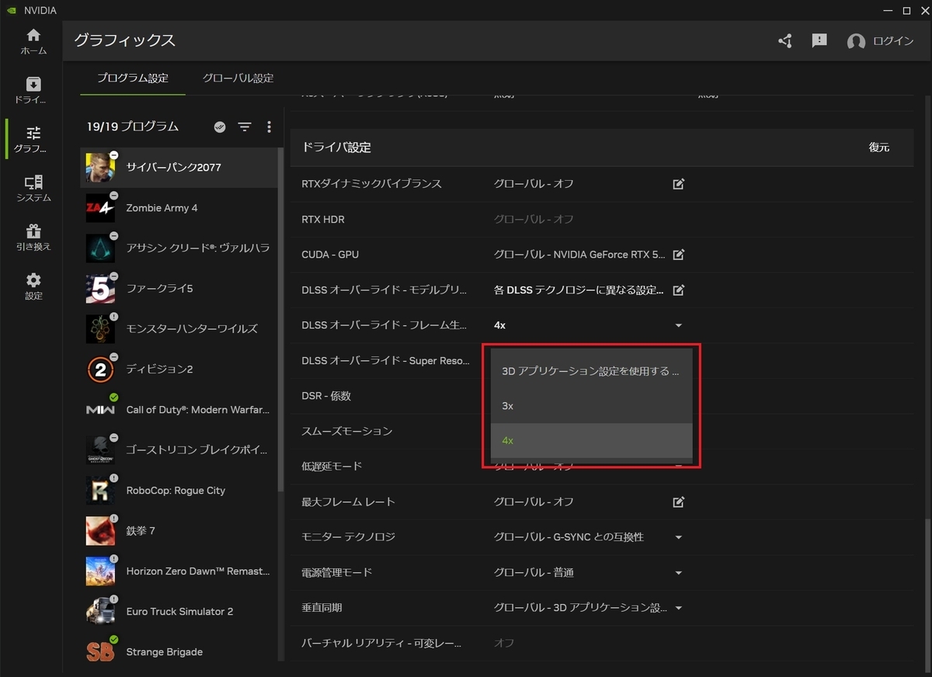Click the low latency mode setting label
This screenshot has width=932, height=677.
[x=332, y=467]
